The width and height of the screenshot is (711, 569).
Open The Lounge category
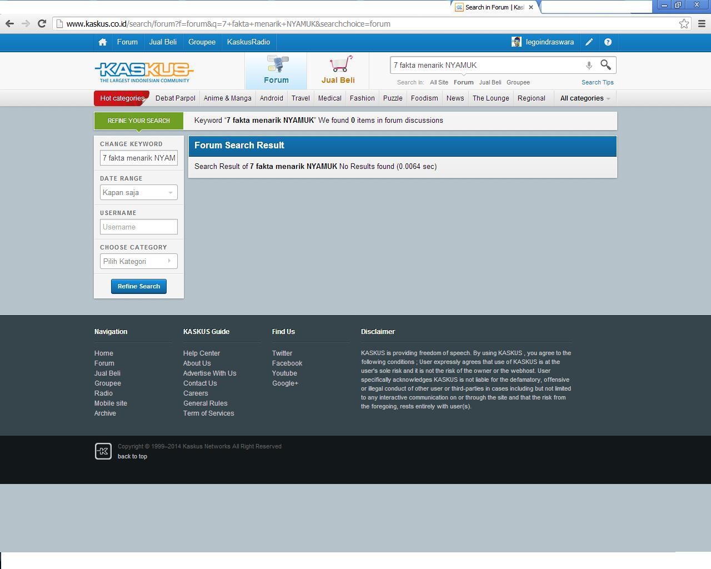tap(491, 98)
